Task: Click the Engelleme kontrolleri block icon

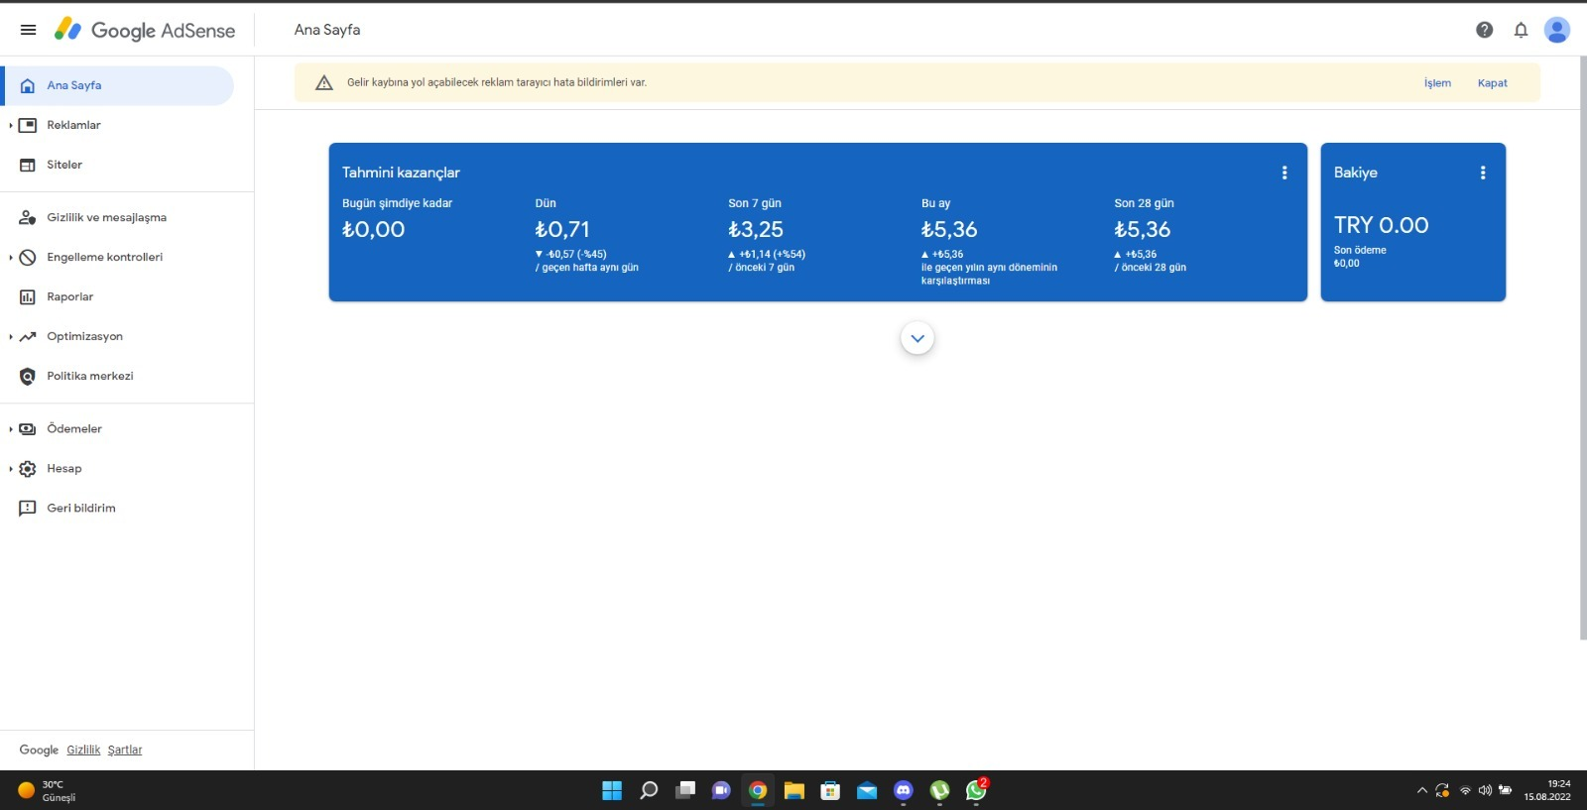Action: tap(28, 257)
